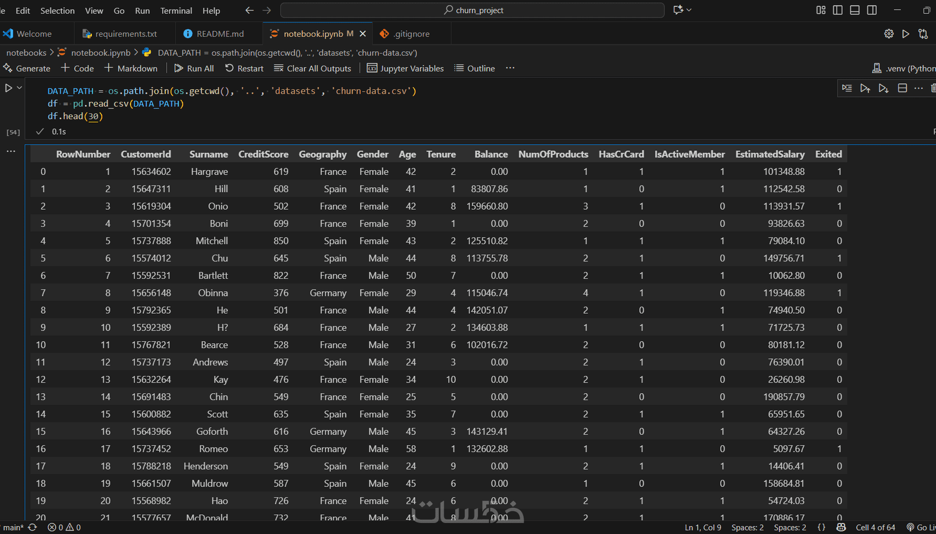Screen dimensions: 936x534
Task: Click Execute Cell and Below icon
Action: tap(883, 89)
